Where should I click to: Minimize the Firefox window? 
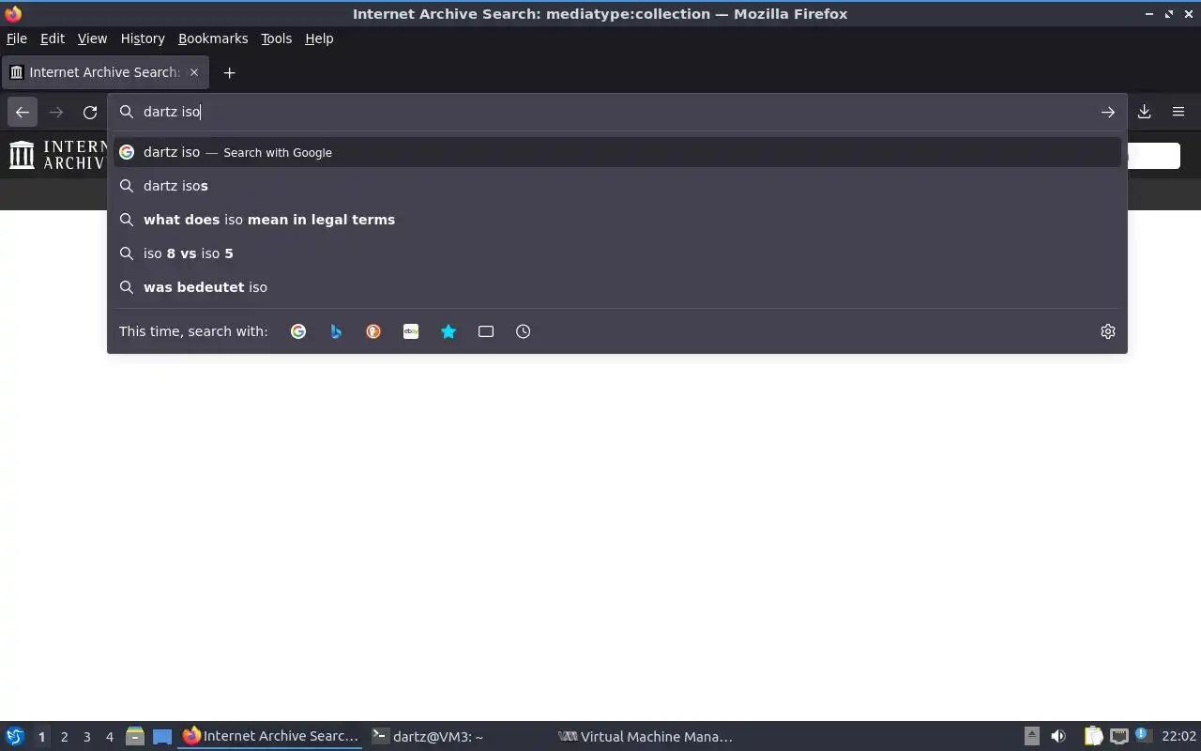1149,14
